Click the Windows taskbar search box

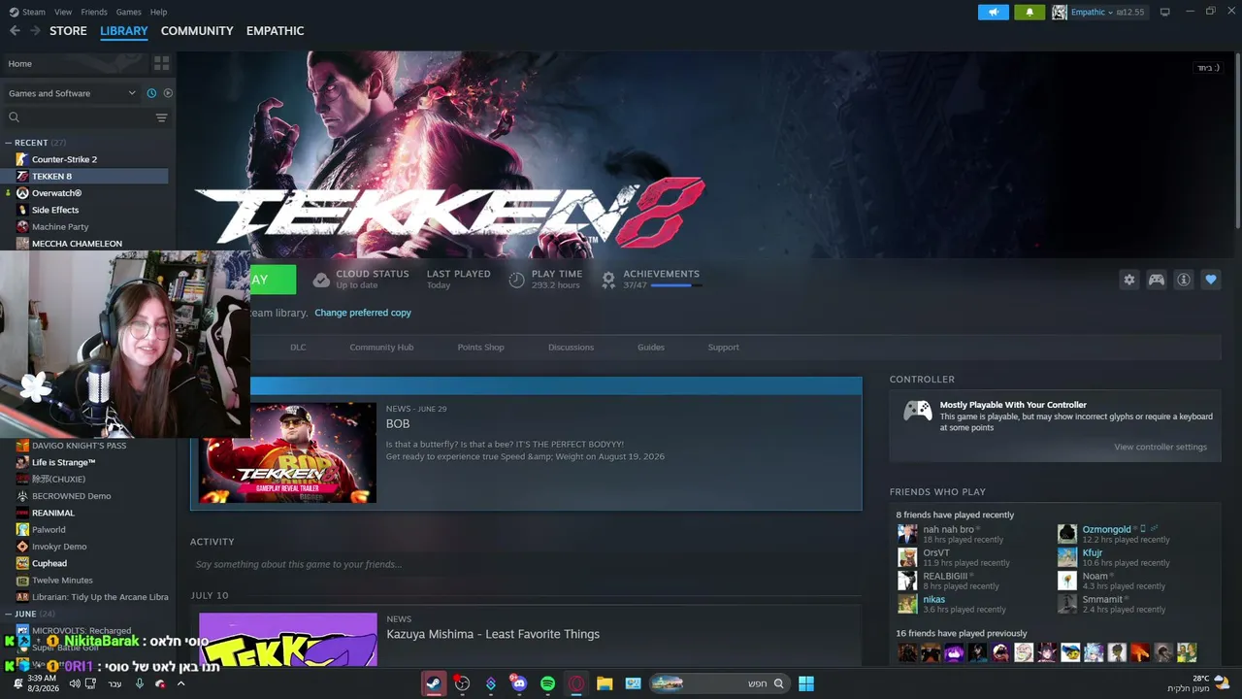tap(718, 683)
